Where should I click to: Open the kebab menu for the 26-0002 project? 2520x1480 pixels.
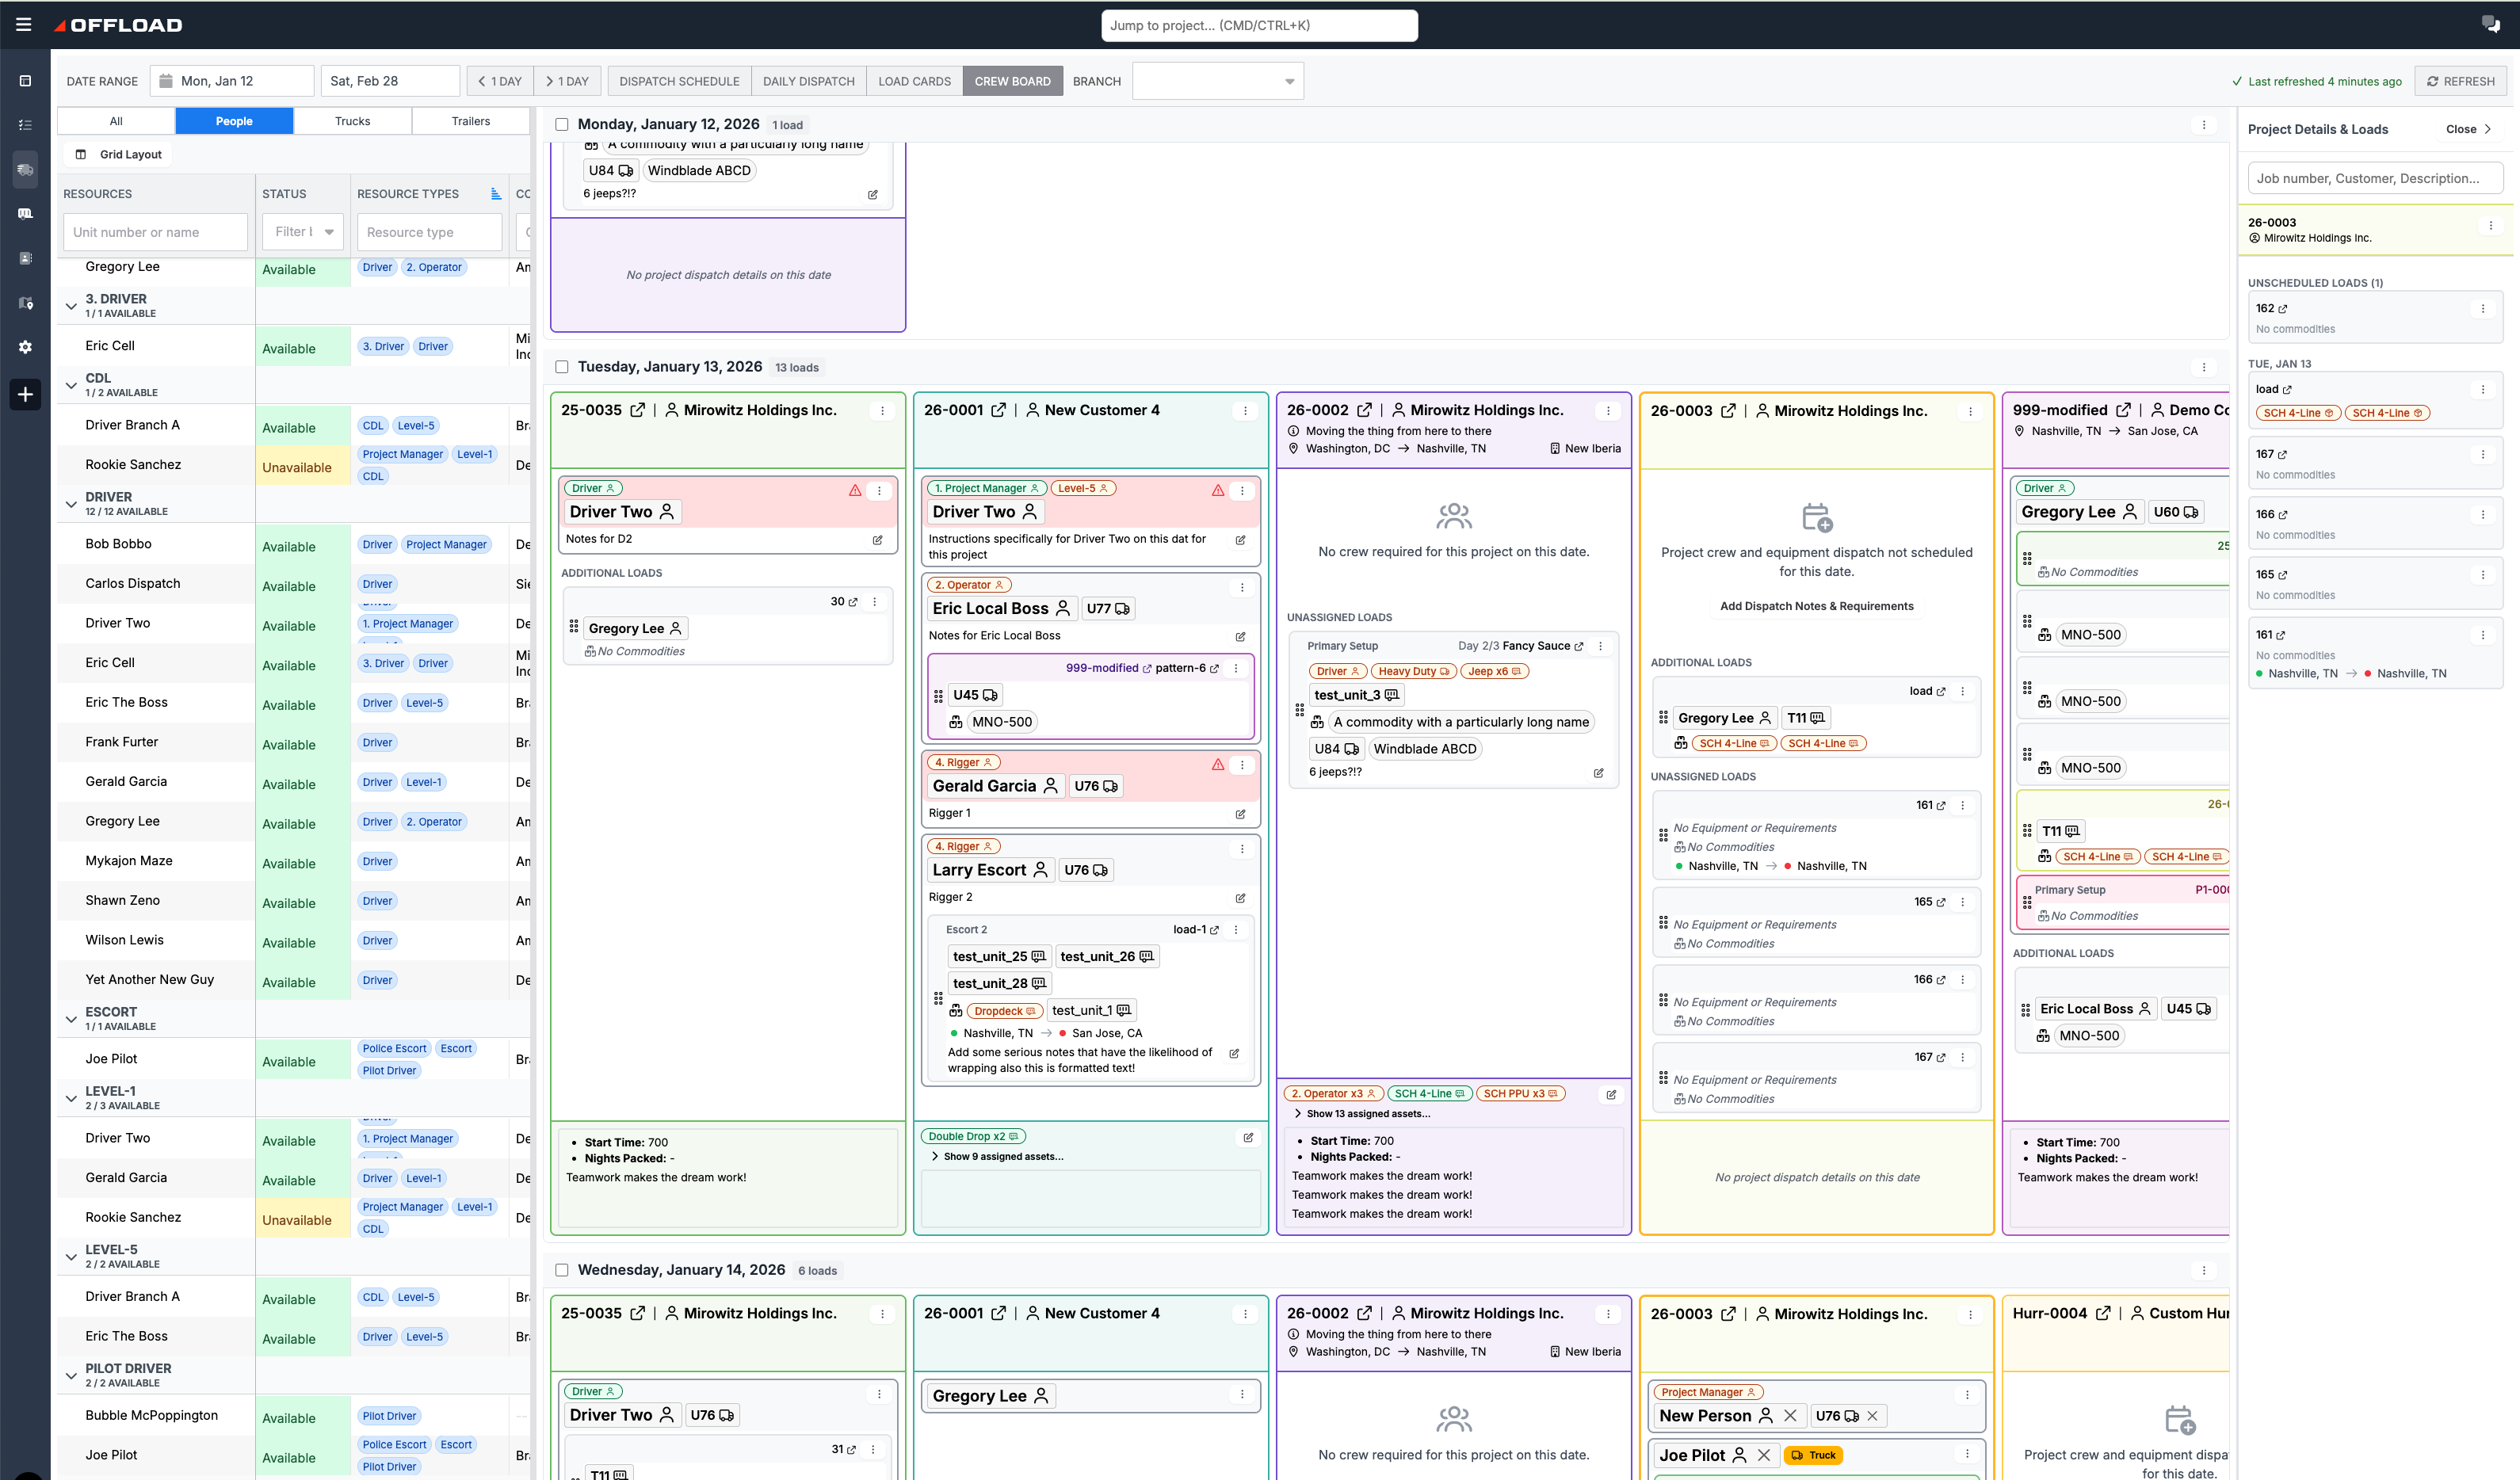click(x=1608, y=411)
